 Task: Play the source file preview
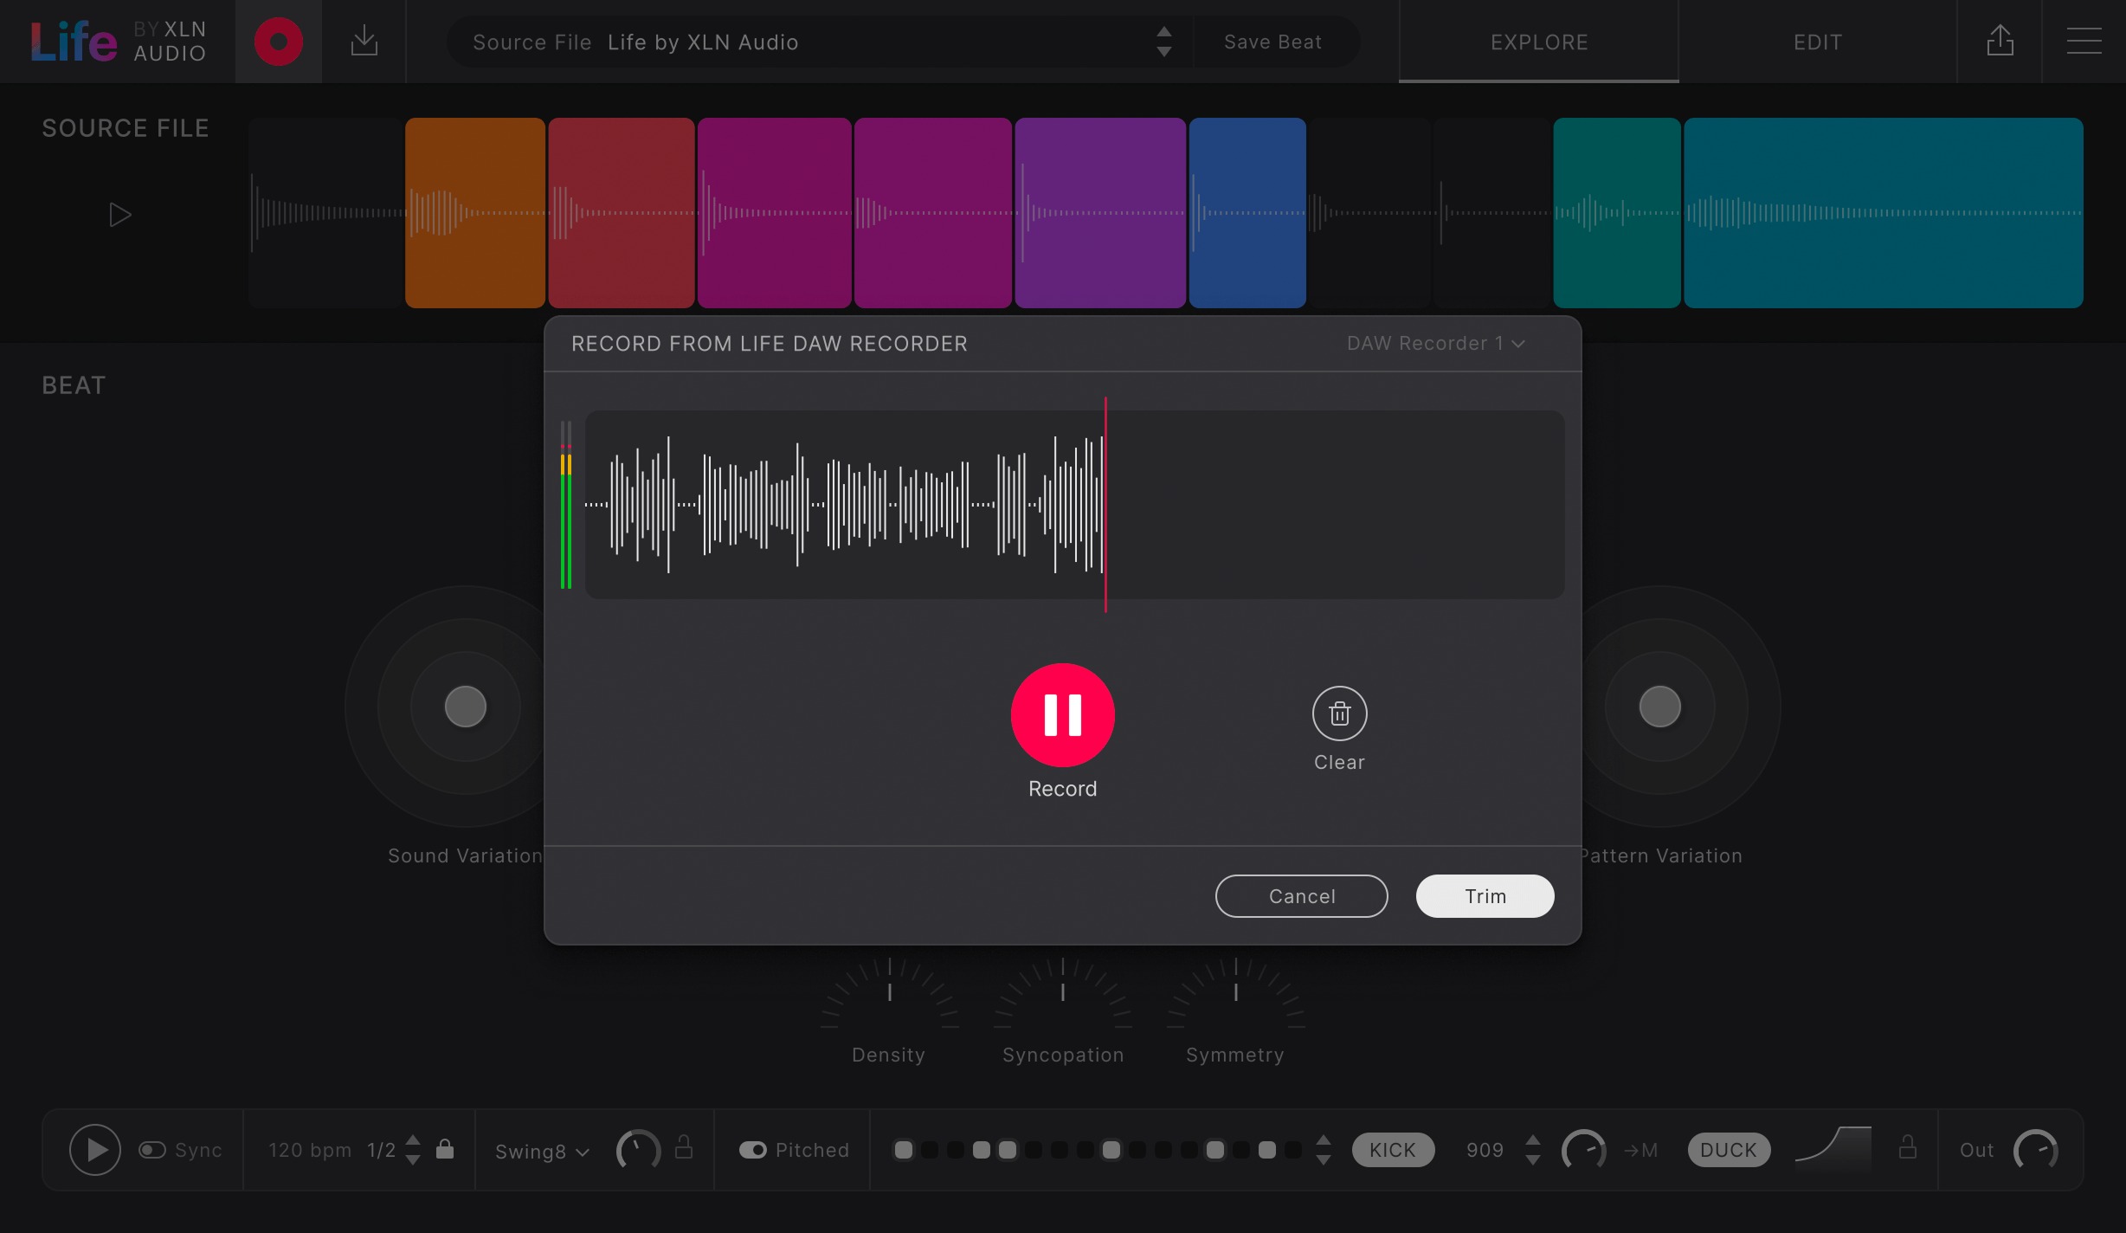[120, 214]
